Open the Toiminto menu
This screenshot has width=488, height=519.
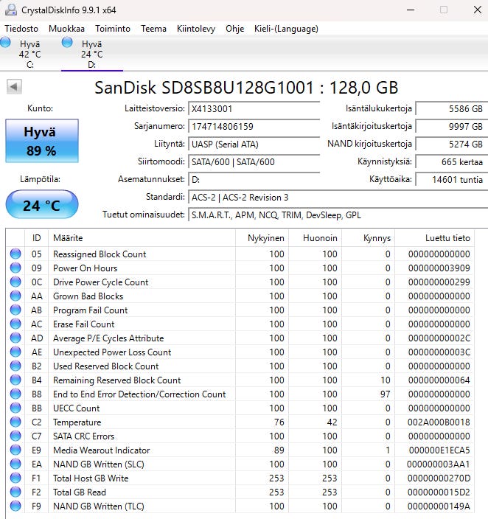coord(113,29)
